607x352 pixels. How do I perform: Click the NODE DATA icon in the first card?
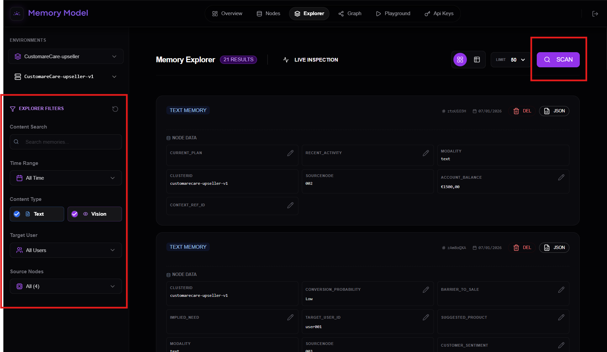coord(168,138)
